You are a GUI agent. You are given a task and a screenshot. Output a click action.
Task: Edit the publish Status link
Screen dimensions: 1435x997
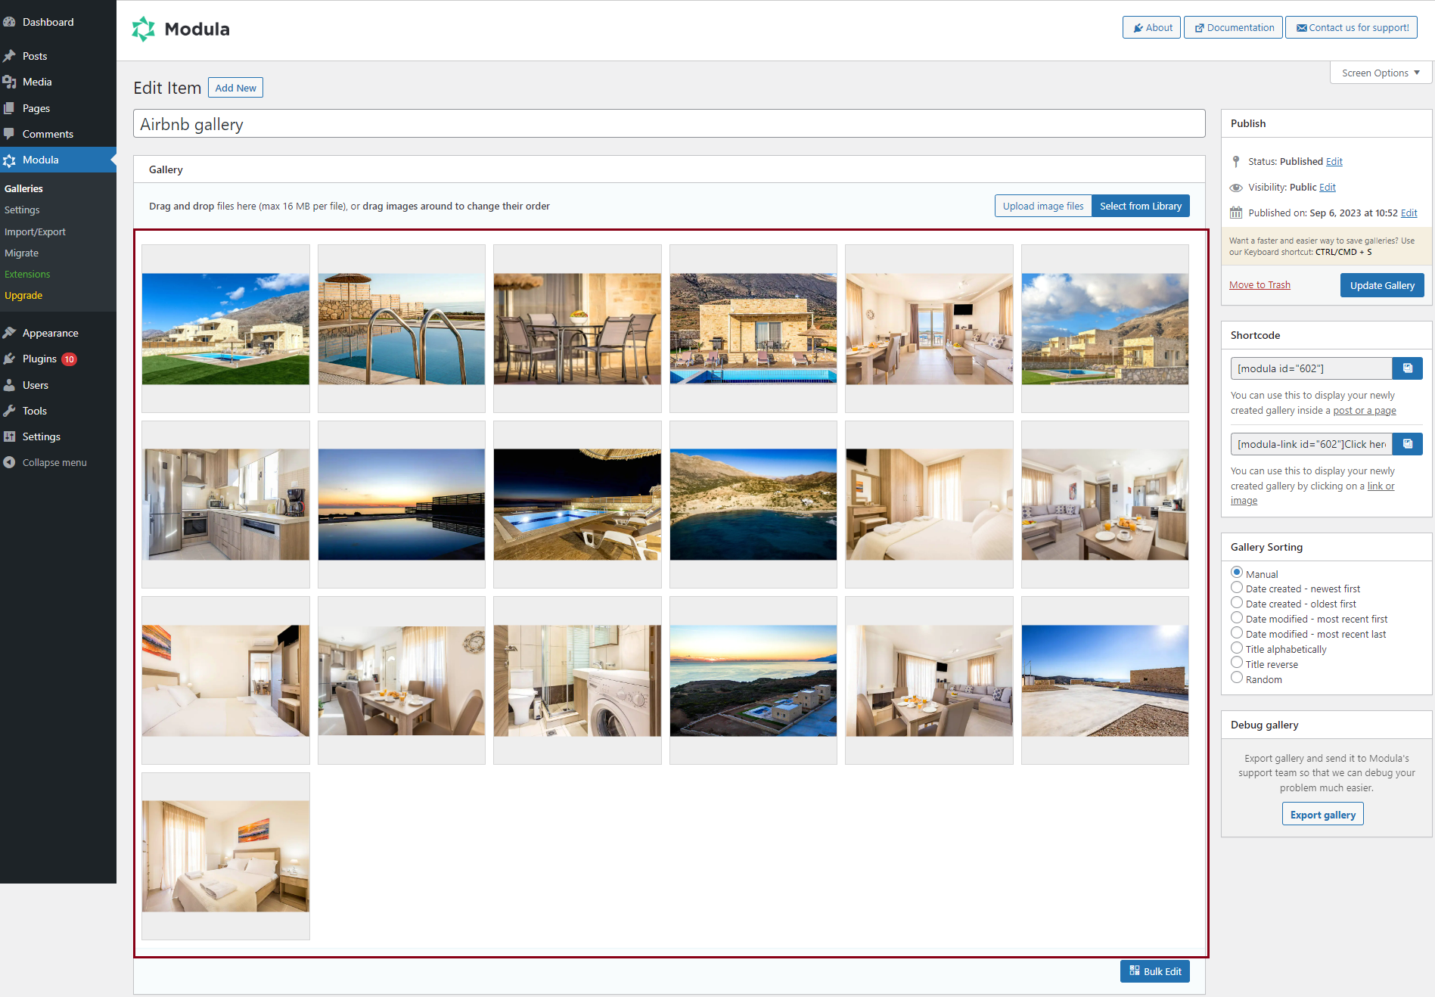(1334, 162)
